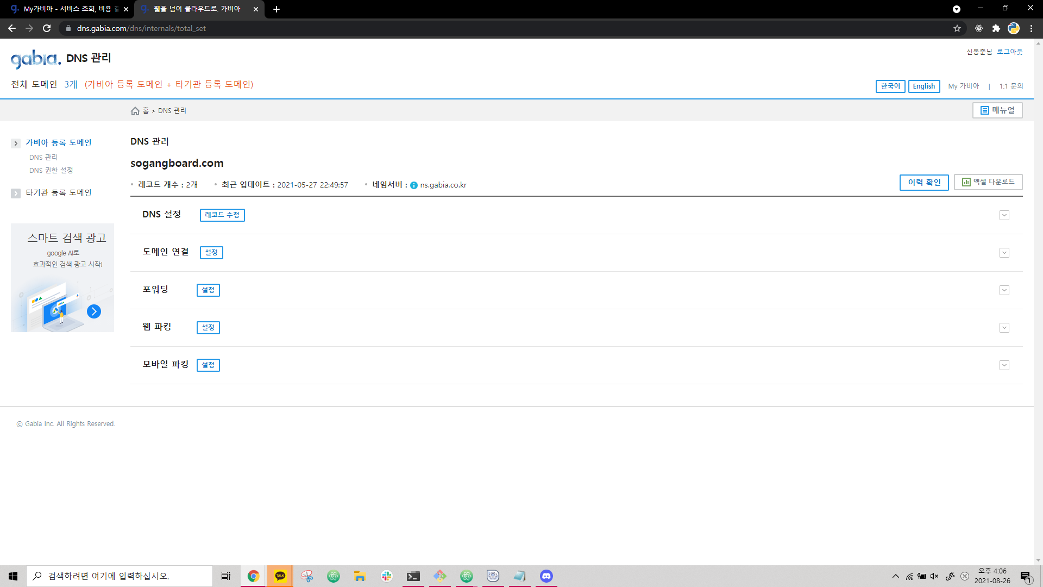Viewport: 1043px width, 587px height.
Task: Select 한국어 language option
Action: (x=890, y=86)
